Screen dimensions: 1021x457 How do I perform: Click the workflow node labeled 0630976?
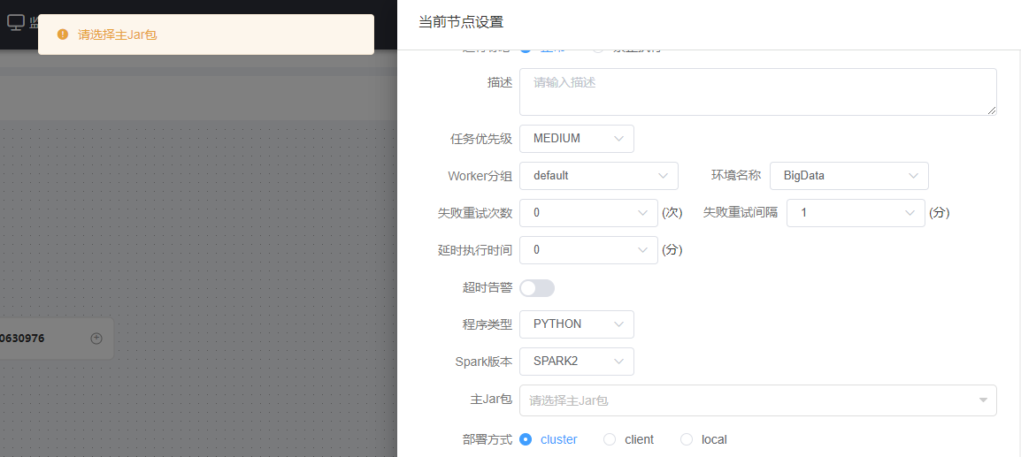point(57,338)
